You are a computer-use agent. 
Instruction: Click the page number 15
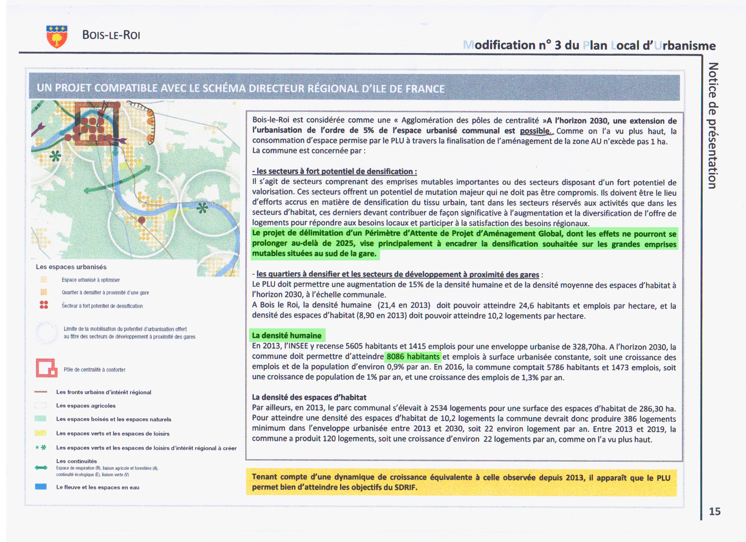[715, 511]
